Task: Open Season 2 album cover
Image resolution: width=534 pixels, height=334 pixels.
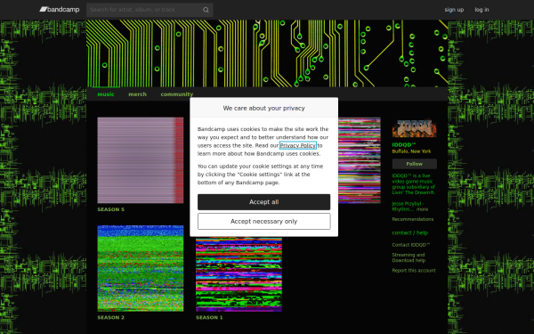Action: click(x=141, y=268)
